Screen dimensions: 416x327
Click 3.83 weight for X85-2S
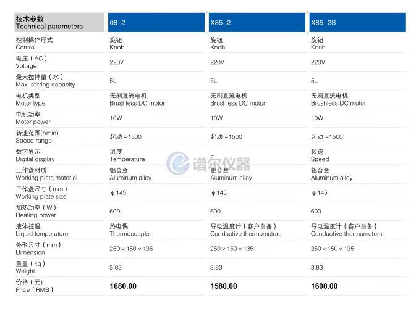[316, 267]
